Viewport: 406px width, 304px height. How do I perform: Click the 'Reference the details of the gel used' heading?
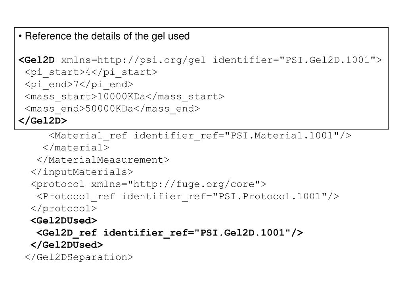(x=107, y=36)
